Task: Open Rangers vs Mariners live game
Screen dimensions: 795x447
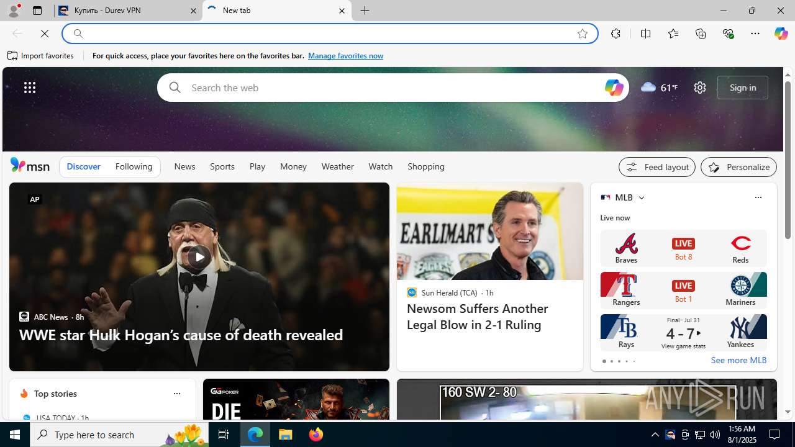Action: coord(683,290)
